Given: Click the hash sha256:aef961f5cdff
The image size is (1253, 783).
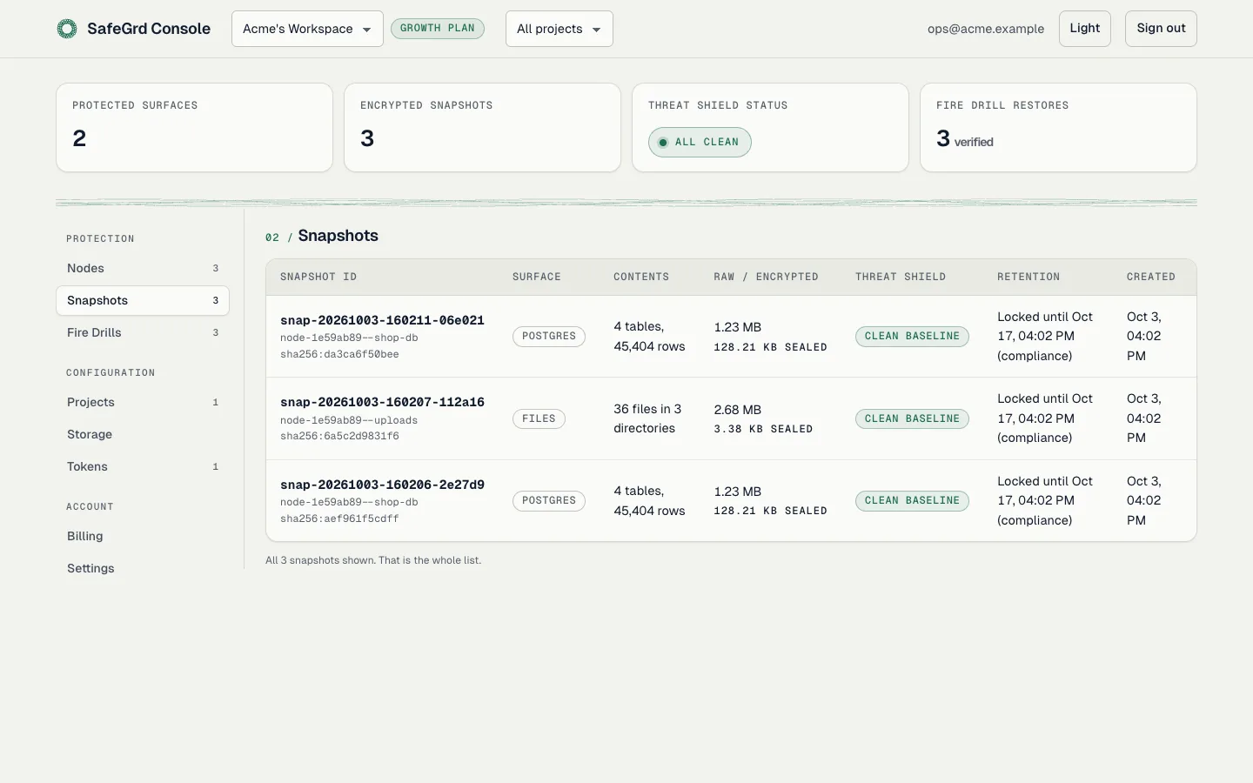Looking at the screenshot, I should point(339,519).
